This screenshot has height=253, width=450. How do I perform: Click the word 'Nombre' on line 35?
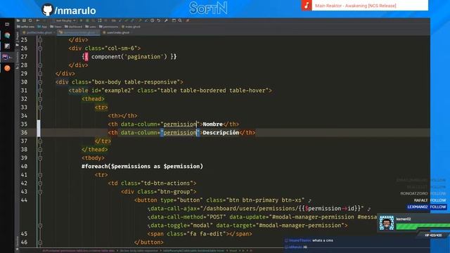click(212, 124)
